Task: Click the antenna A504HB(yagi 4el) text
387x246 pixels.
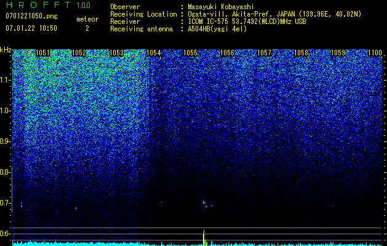Action: coord(217,29)
